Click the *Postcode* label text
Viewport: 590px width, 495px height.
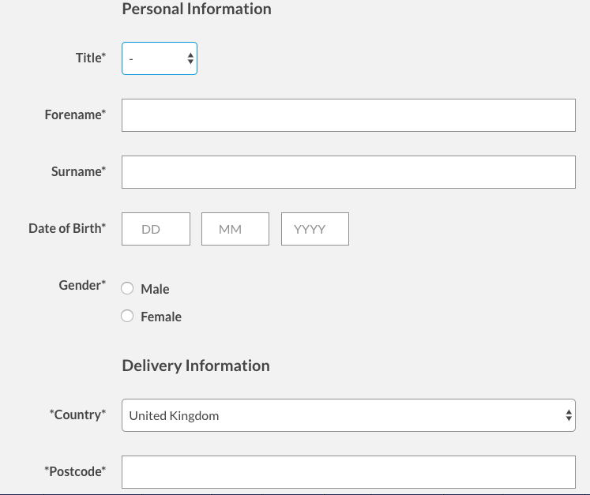[75, 471]
